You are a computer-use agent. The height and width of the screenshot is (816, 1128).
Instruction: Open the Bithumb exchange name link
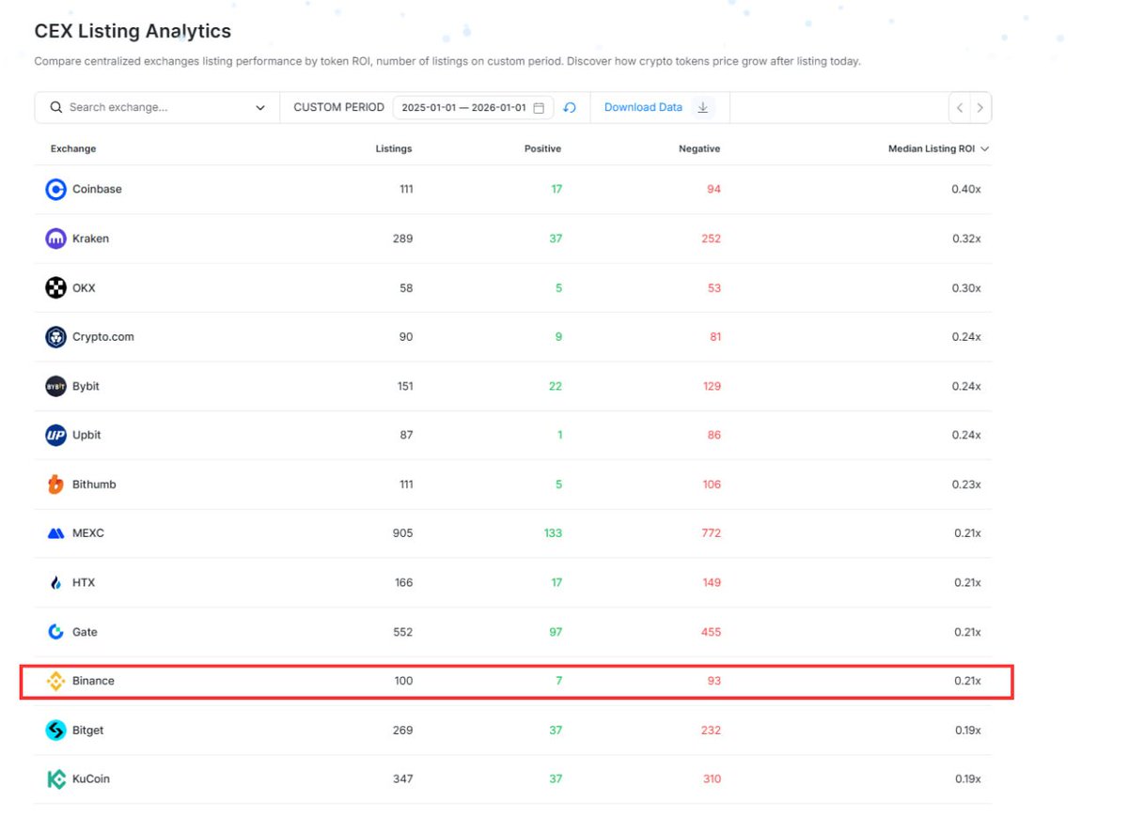pos(94,485)
